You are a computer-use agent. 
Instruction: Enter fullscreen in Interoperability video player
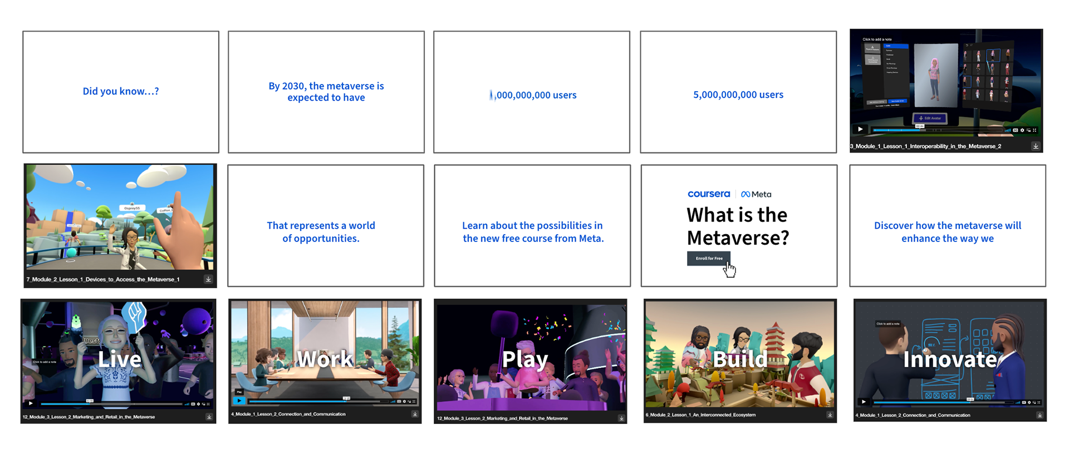pos(1034,130)
